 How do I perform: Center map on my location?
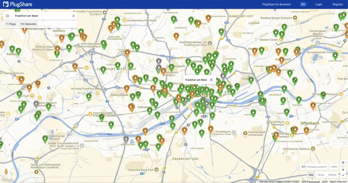[343, 163]
